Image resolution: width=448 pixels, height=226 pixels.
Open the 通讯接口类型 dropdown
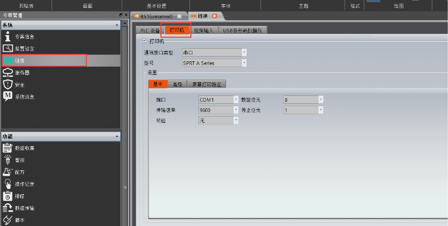244,53
